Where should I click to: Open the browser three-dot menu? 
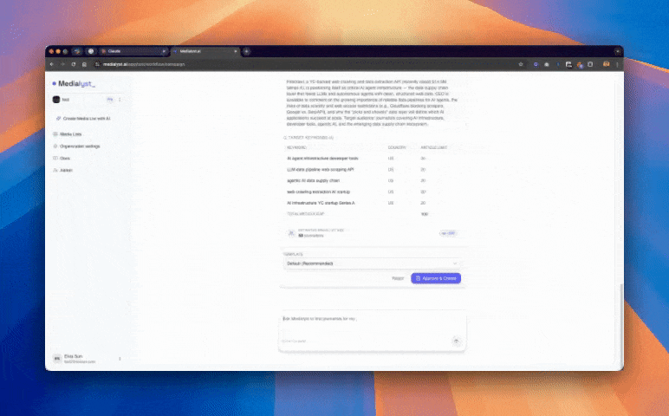(617, 64)
